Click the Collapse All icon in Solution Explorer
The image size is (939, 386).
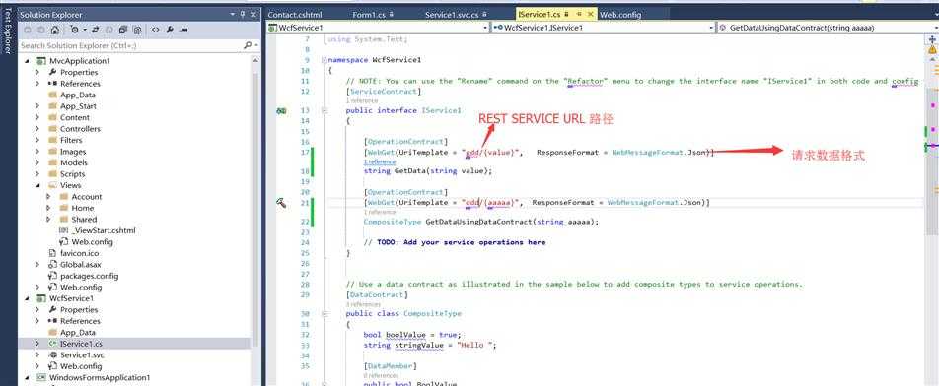click(123, 30)
